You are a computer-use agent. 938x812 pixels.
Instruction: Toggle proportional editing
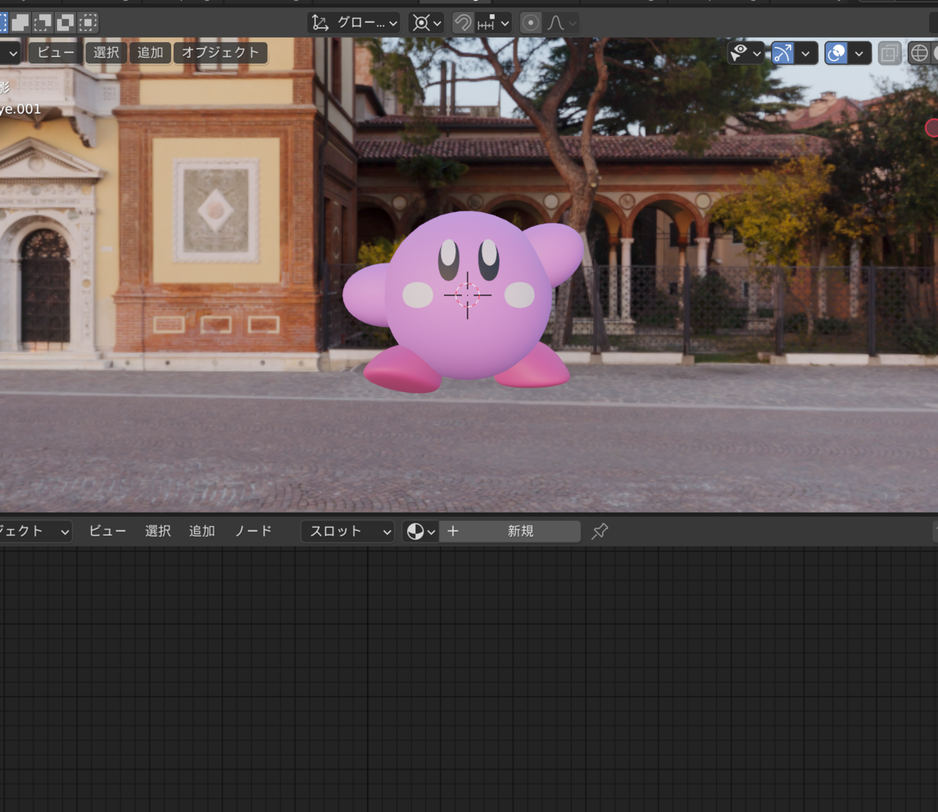(x=531, y=23)
